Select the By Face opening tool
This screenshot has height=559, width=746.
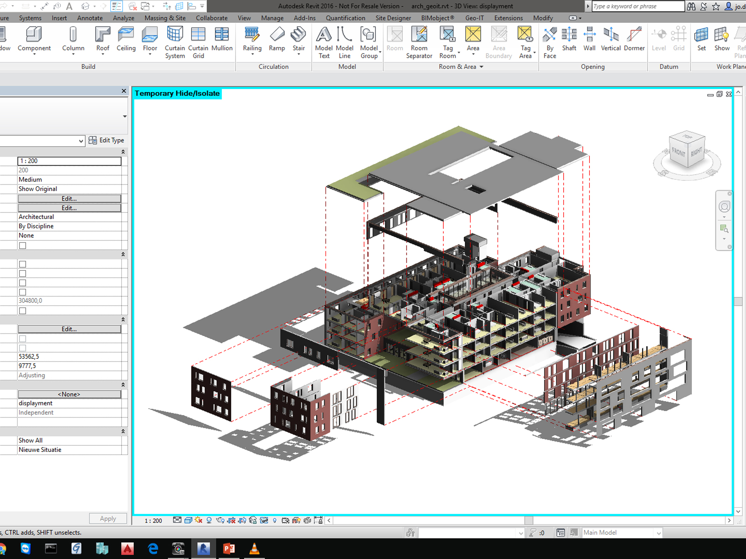pyautogui.click(x=550, y=42)
